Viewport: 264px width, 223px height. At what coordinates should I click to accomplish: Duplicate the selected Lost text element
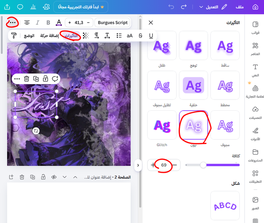[x=36, y=79]
